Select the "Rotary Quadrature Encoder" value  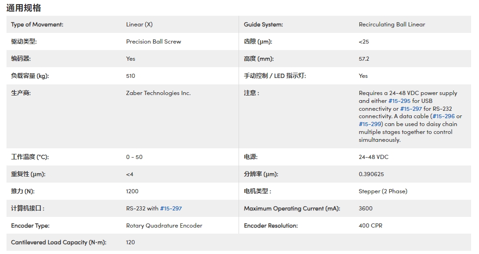point(164,226)
